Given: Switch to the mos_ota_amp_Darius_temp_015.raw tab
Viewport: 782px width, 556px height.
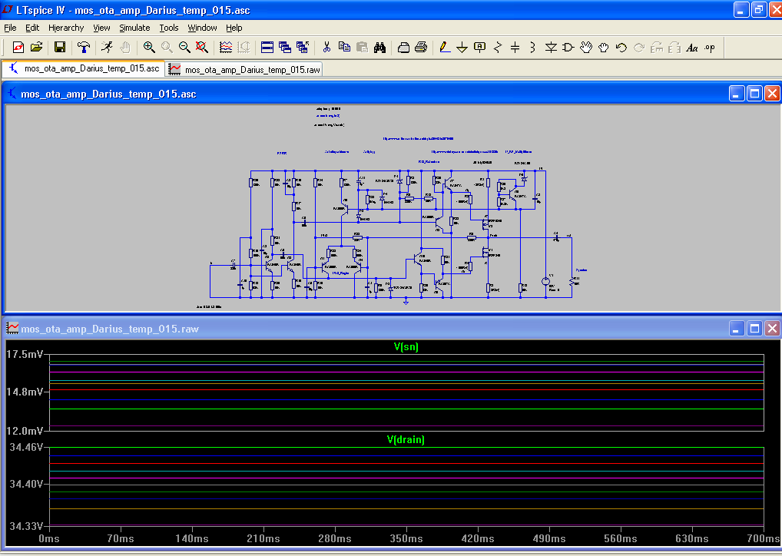Looking at the screenshot, I should point(244,69).
